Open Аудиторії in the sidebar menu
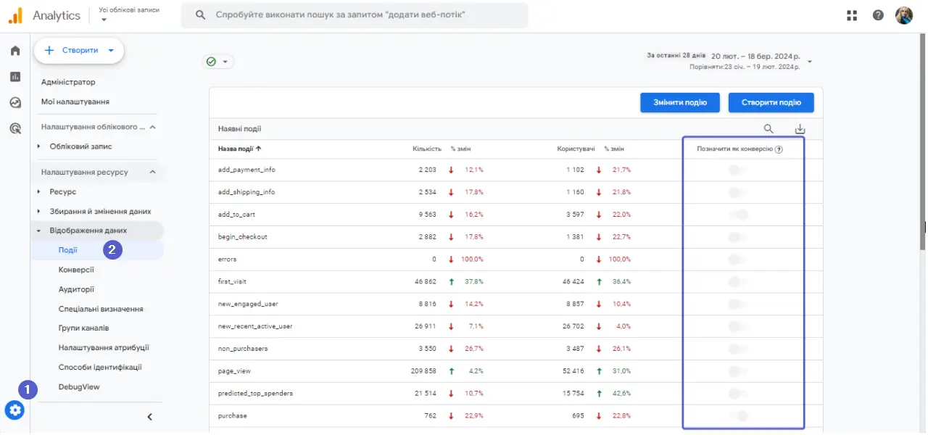This screenshot has height=435, width=928. coord(76,289)
